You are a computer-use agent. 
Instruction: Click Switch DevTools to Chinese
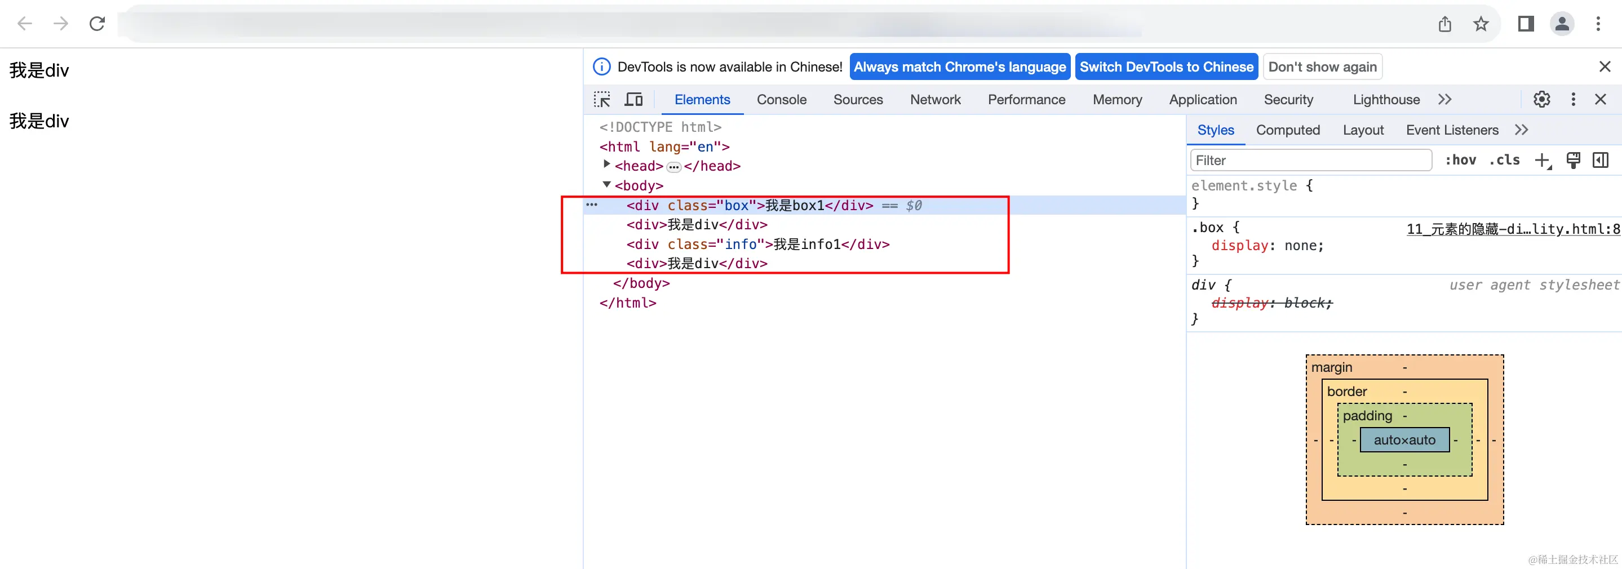pyautogui.click(x=1166, y=66)
